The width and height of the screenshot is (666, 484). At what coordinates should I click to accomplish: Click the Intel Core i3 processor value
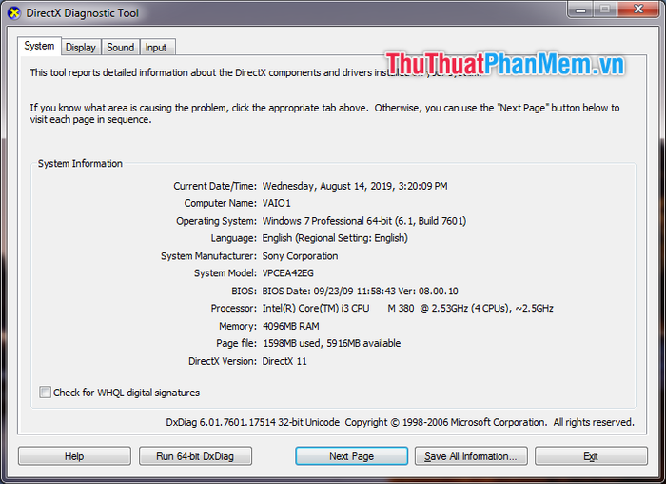(x=407, y=308)
